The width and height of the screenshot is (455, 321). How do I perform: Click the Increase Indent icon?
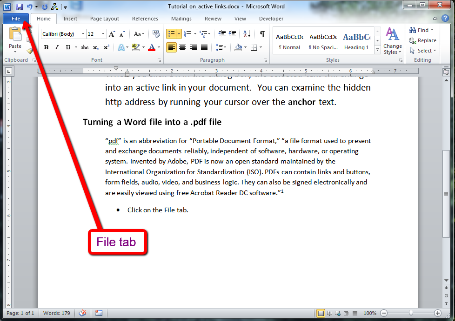tap(232, 34)
